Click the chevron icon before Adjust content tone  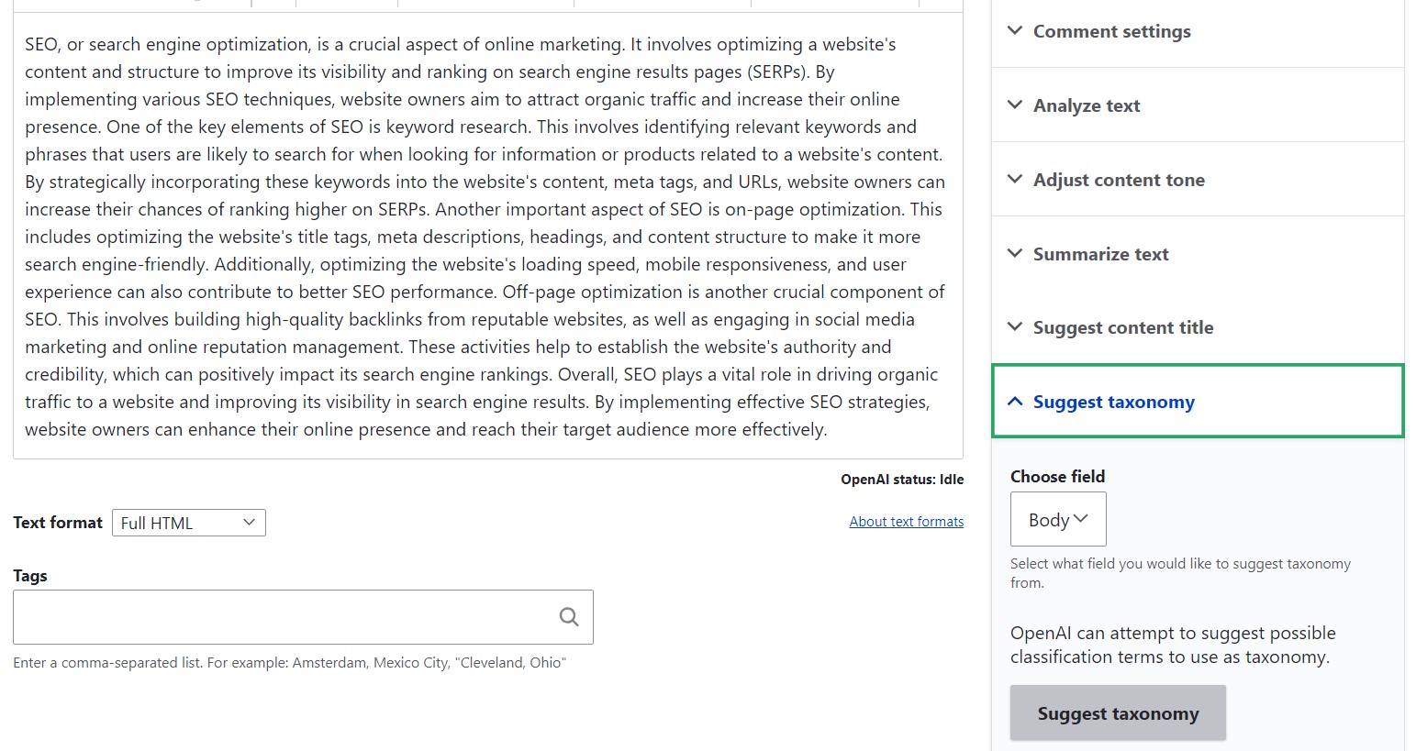tap(1015, 179)
